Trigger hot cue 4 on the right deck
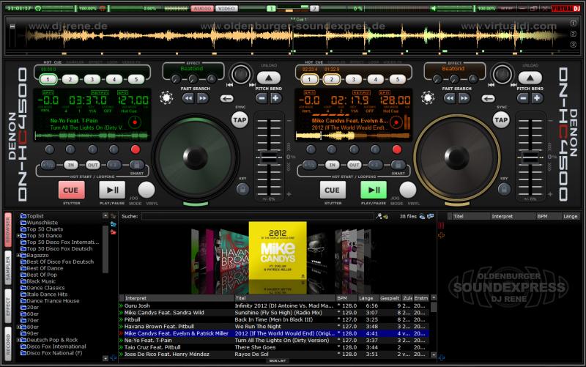586x367 pixels. pyautogui.click(x=376, y=79)
